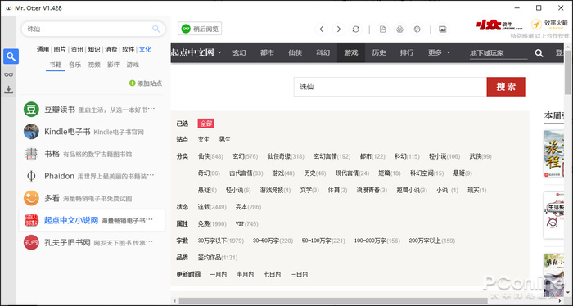This screenshot has width=573, height=306.
Task: Click the magnifier icon in left search box
Action: pos(156,29)
